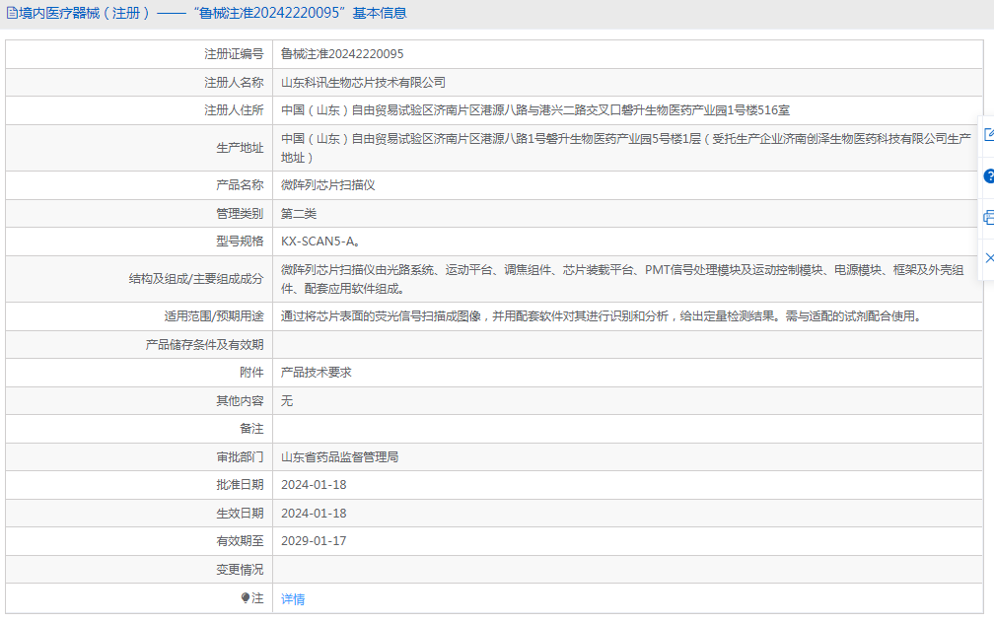Click the edit pencil icon in floating sidebar

989,134
